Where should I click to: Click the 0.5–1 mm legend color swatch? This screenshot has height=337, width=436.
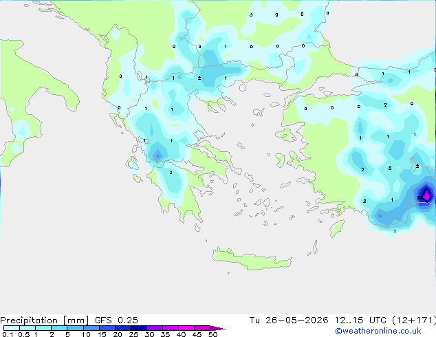click(x=28, y=328)
